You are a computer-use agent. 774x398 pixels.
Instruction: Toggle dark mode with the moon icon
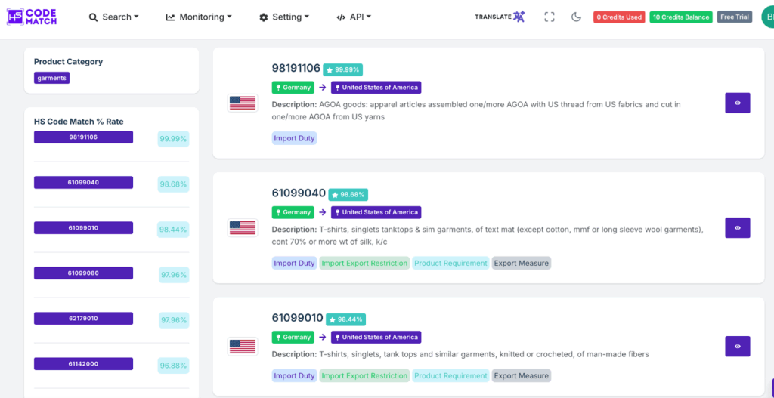[576, 17]
